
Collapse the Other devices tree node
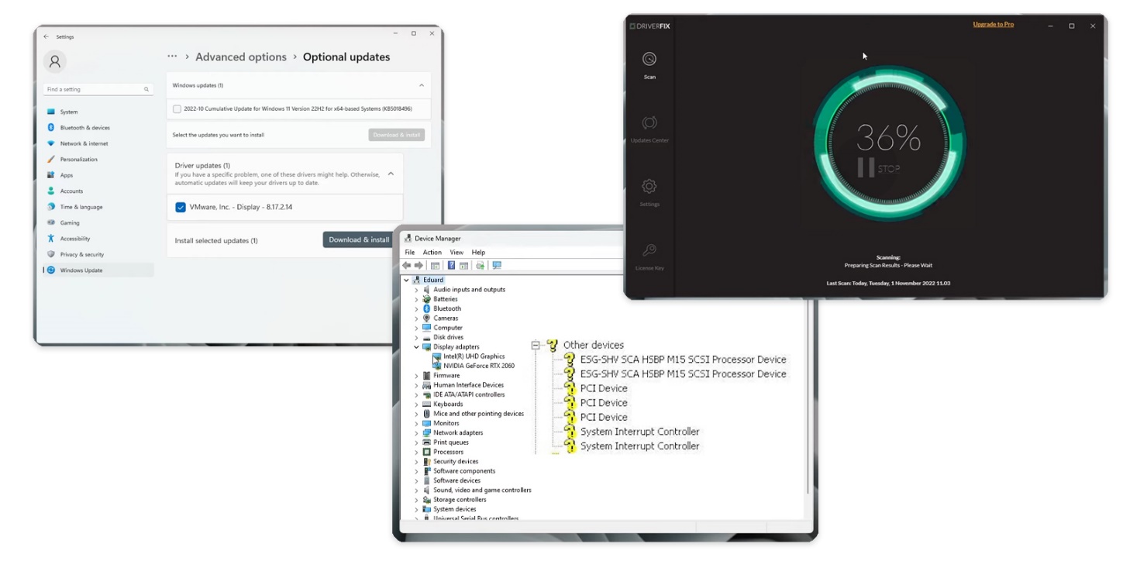pyautogui.click(x=536, y=346)
